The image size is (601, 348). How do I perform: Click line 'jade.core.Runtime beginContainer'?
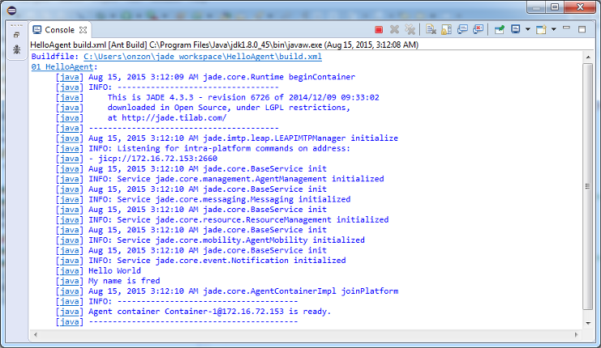[279, 77]
